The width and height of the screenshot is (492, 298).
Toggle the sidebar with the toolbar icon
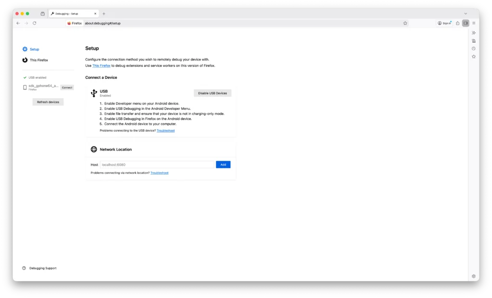point(465,23)
